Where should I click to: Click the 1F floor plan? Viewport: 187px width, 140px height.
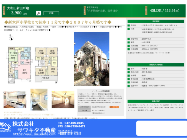pyautogui.click(x=20, y=65)
